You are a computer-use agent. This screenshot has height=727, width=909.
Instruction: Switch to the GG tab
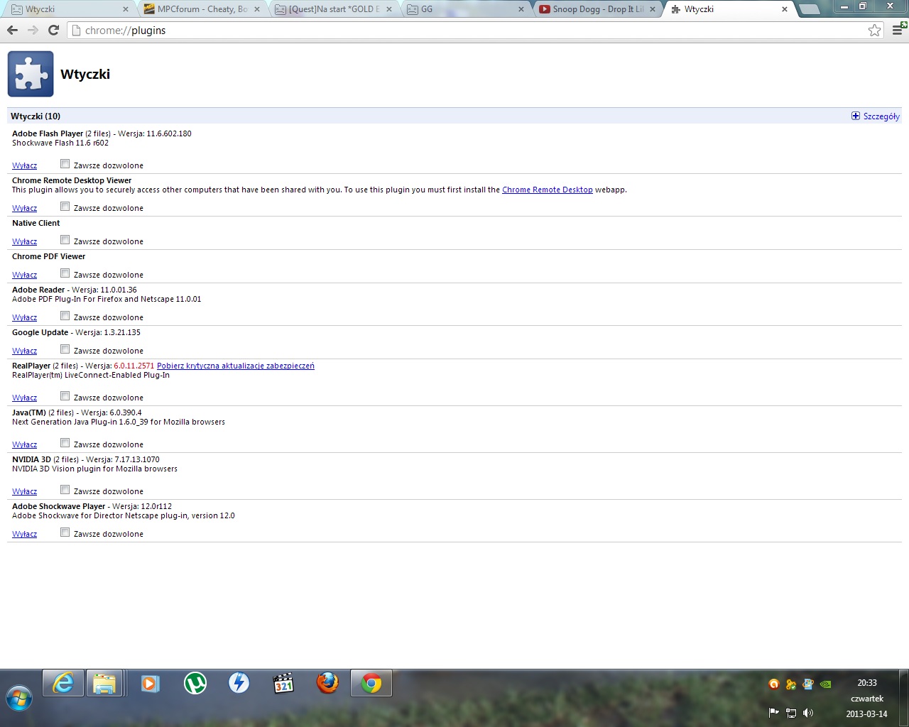click(x=464, y=9)
